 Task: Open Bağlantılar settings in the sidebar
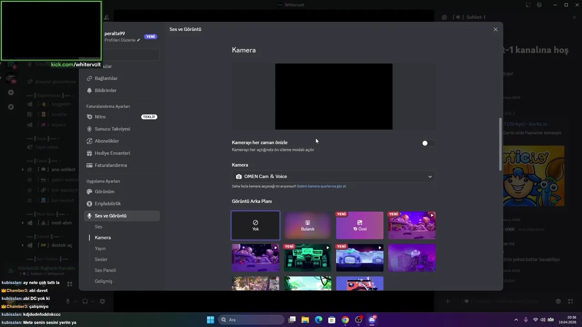121,78
